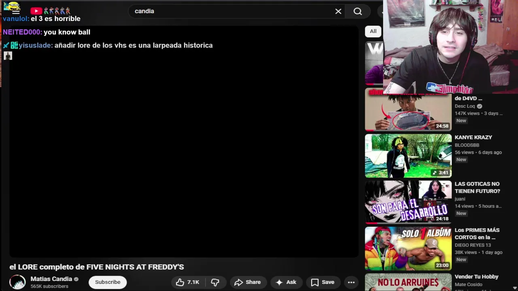Open the 'SOLO 1 ALBUM' video thumbnail
This screenshot has width=518, height=291.
tap(408, 248)
